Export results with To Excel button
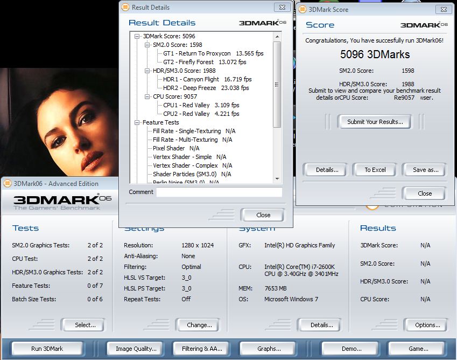 [375, 170]
